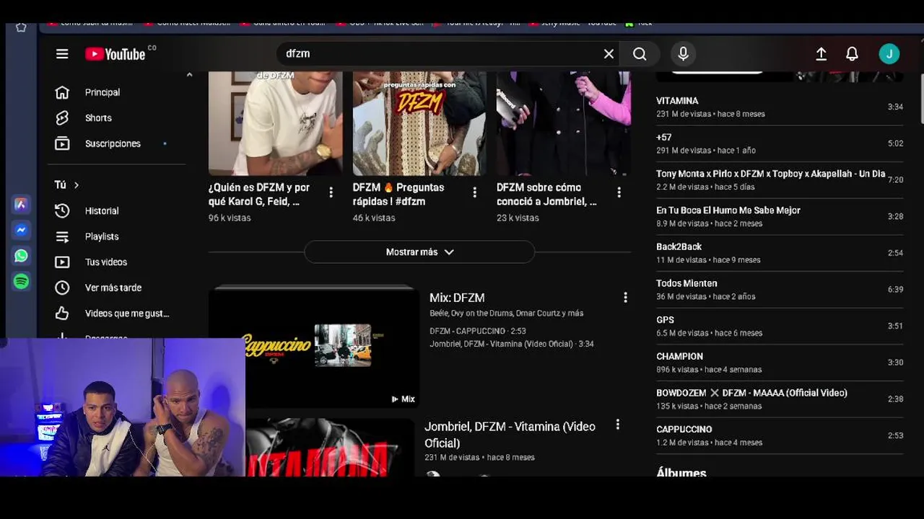Viewport: 924px width, 519px height.
Task: Open the YouTube hamburger guide menu
Action: [62, 54]
